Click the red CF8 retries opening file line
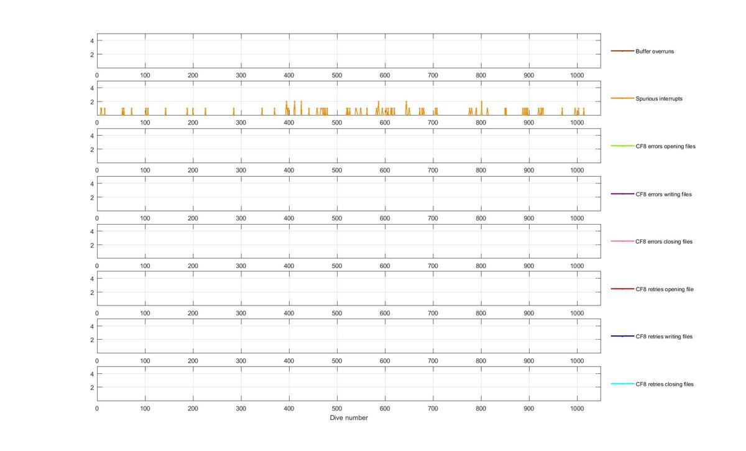 [622, 289]
